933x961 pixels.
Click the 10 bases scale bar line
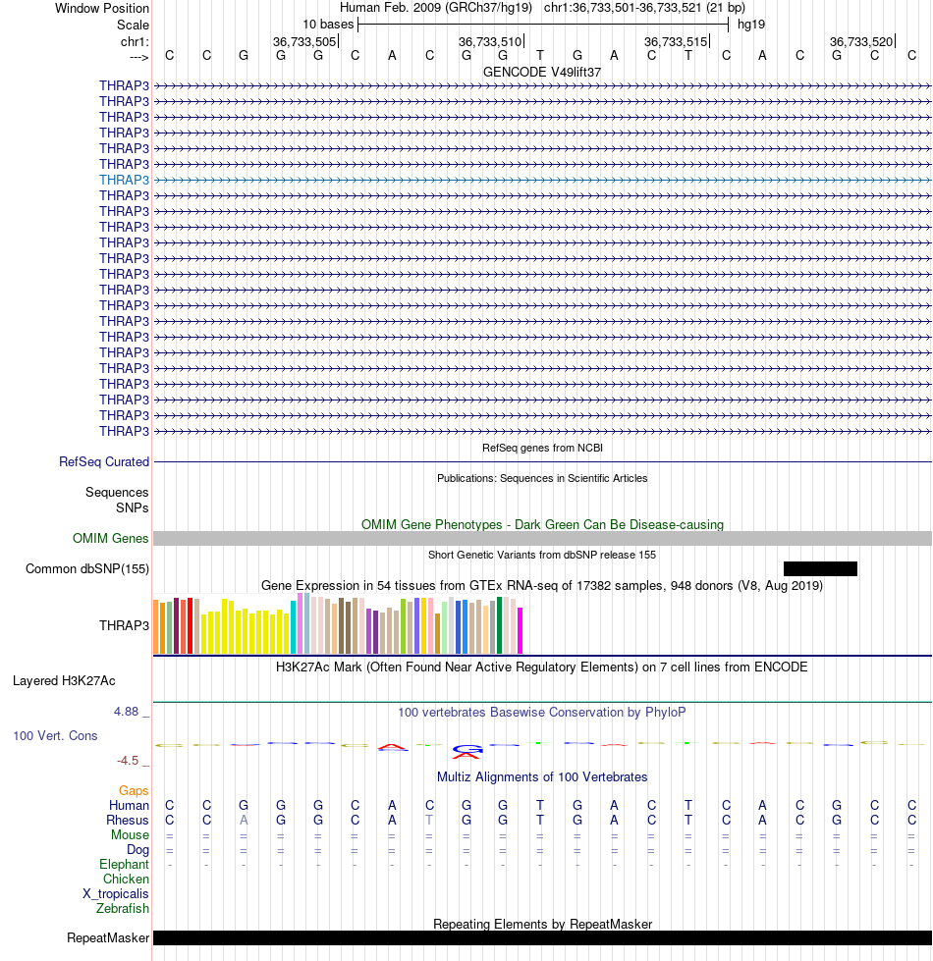tap(543, 25)
